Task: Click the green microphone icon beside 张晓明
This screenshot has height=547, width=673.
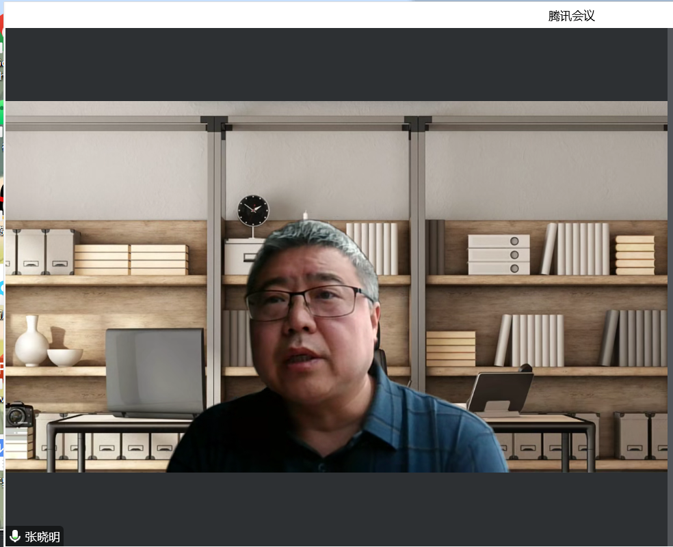Action: (15, 536)
